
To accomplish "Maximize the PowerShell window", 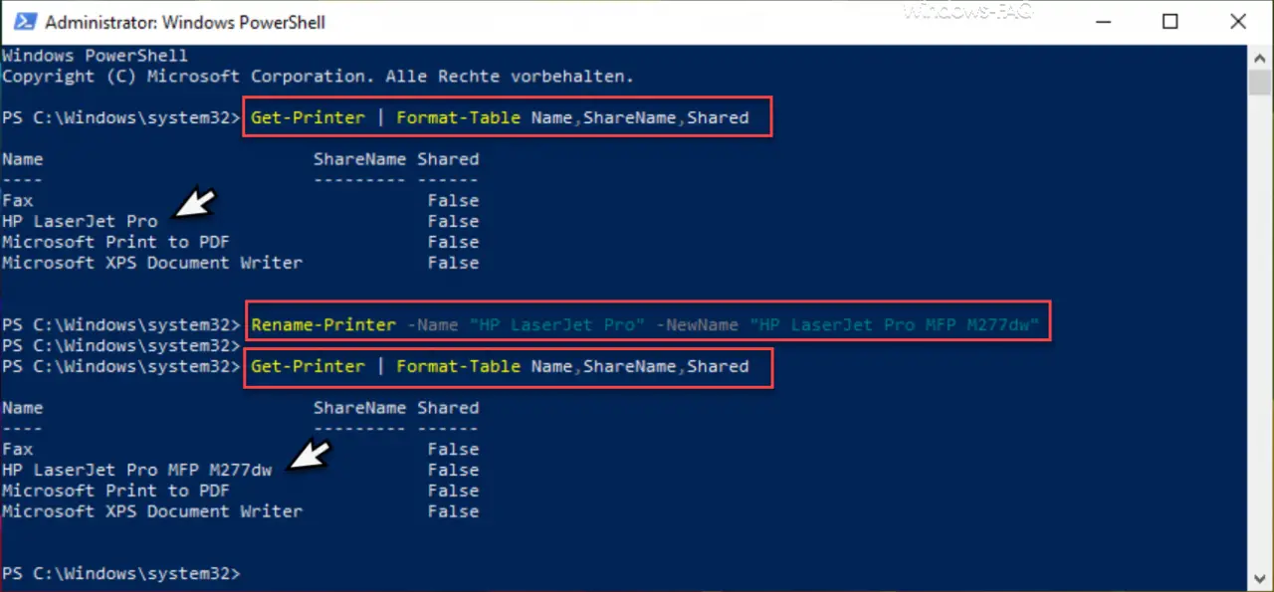I will coord(1170,22).
